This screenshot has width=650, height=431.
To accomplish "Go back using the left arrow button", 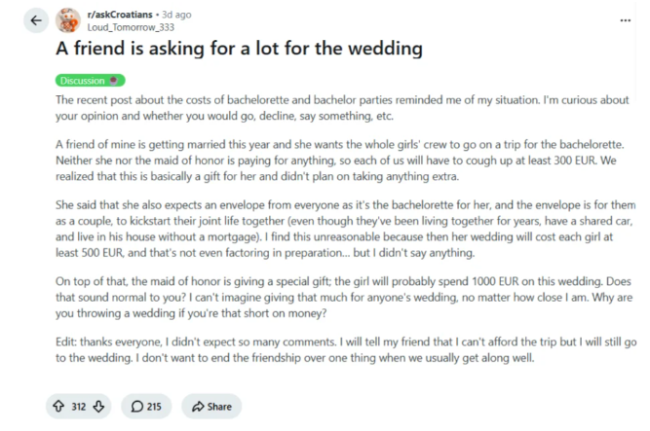I will pos(36,20).
